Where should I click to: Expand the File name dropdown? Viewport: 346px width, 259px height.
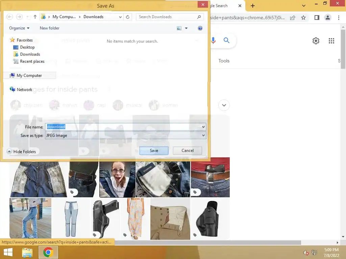(x=203, y=127)
